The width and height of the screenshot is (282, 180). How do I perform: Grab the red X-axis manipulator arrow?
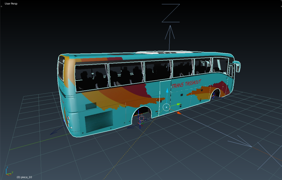(179, 113)
